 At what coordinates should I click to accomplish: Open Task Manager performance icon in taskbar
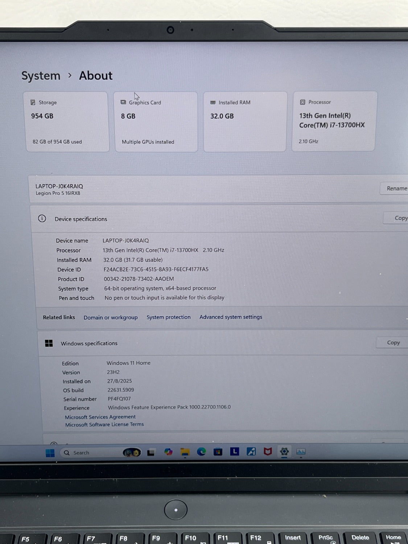click(300, 452)
